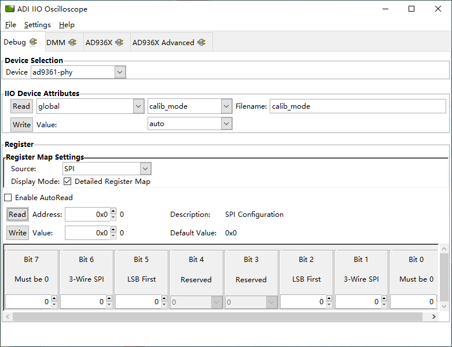The image size is (452, 347).
Task: Click the Bit 7 value field
Action: click(28, 302)
